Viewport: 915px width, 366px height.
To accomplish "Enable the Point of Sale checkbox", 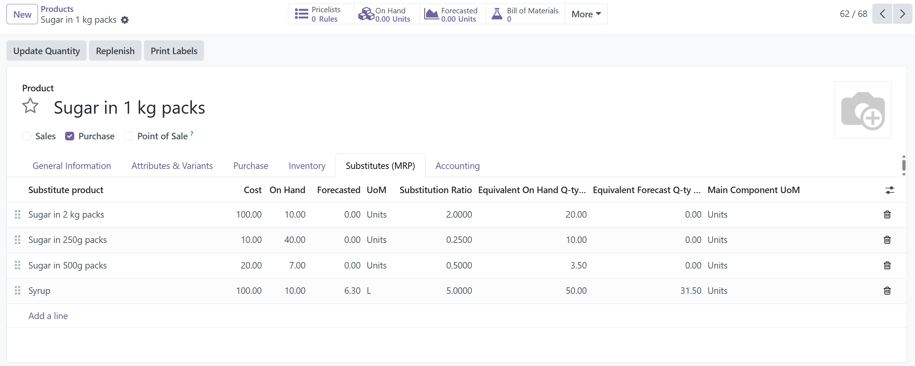I will click(128, 136).
